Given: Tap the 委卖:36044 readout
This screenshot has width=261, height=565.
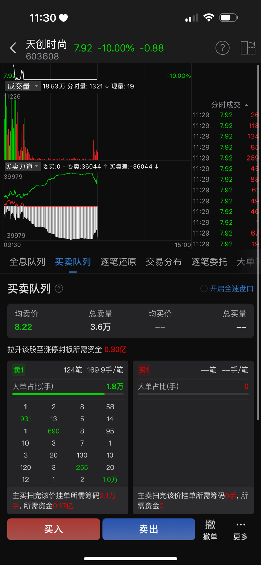Looking at the screenshot, I should click(84, 166).
